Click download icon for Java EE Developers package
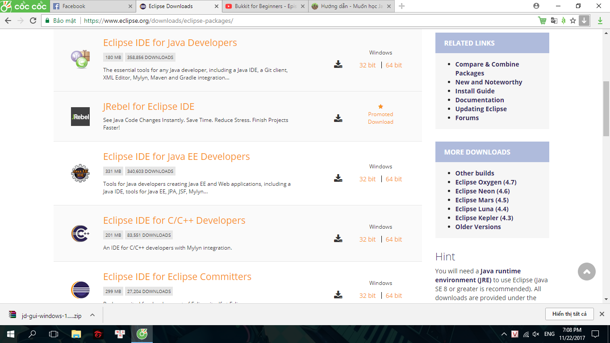Screen dimensions: 610x343 tap(338, 178)
